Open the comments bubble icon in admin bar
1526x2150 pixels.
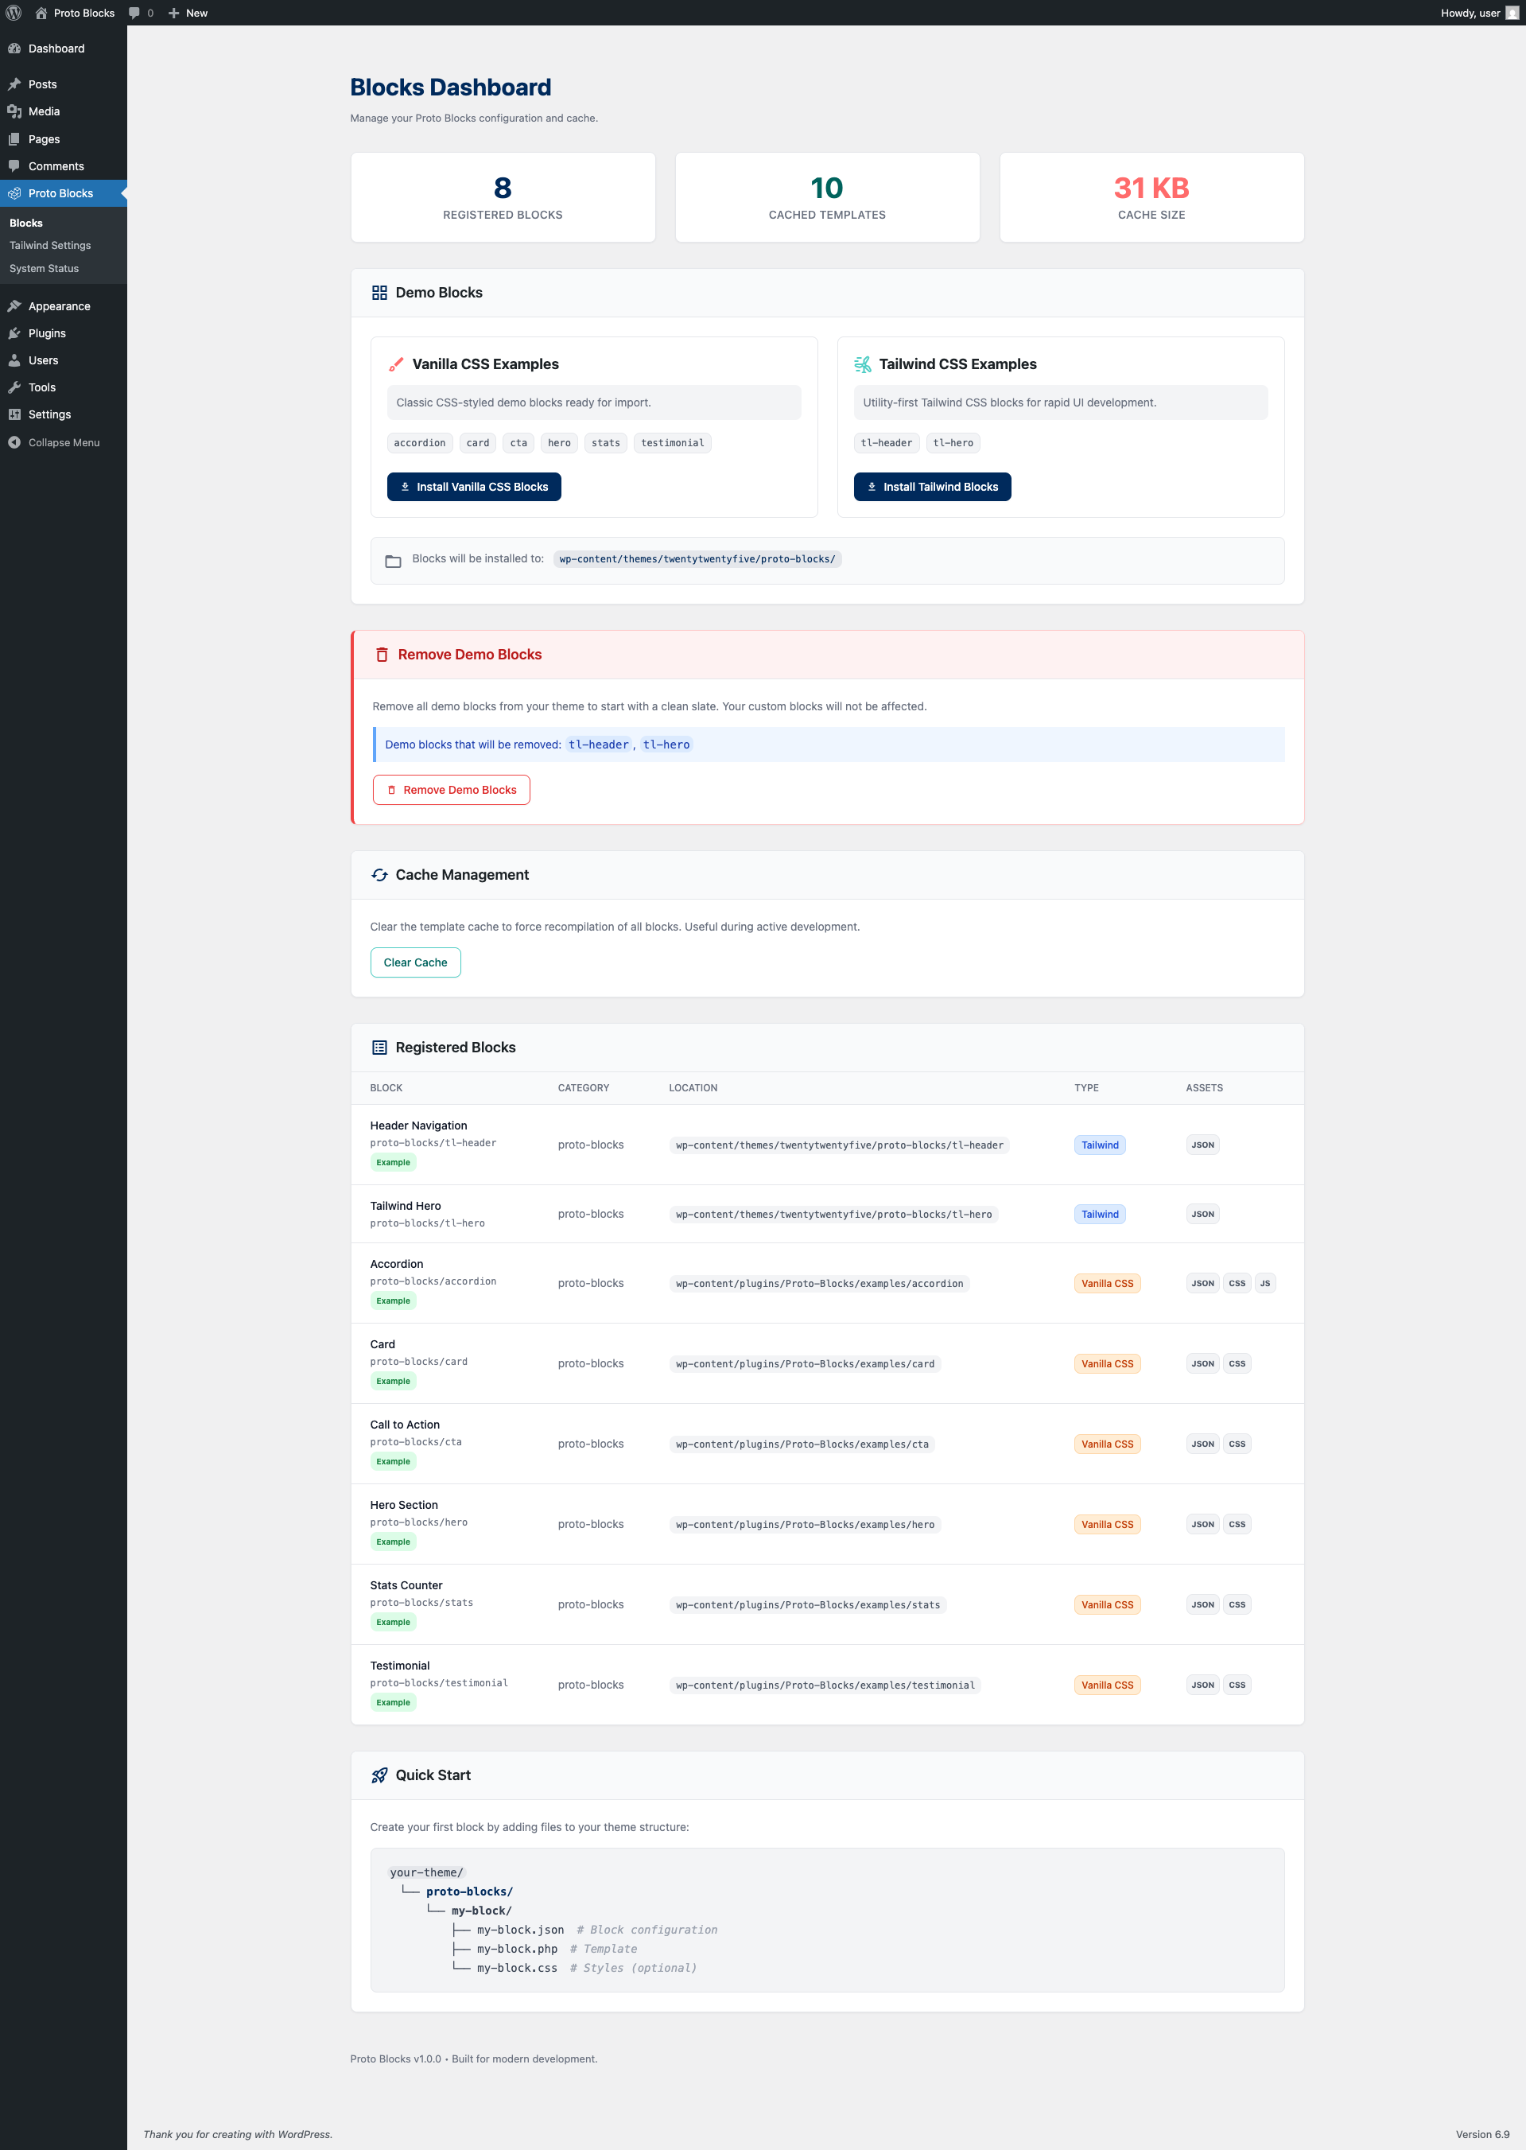pos(134,14)
